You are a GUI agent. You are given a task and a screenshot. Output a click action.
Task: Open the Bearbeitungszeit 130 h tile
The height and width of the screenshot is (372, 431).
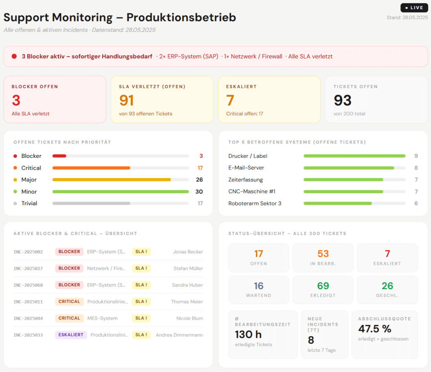click(263, 335)
